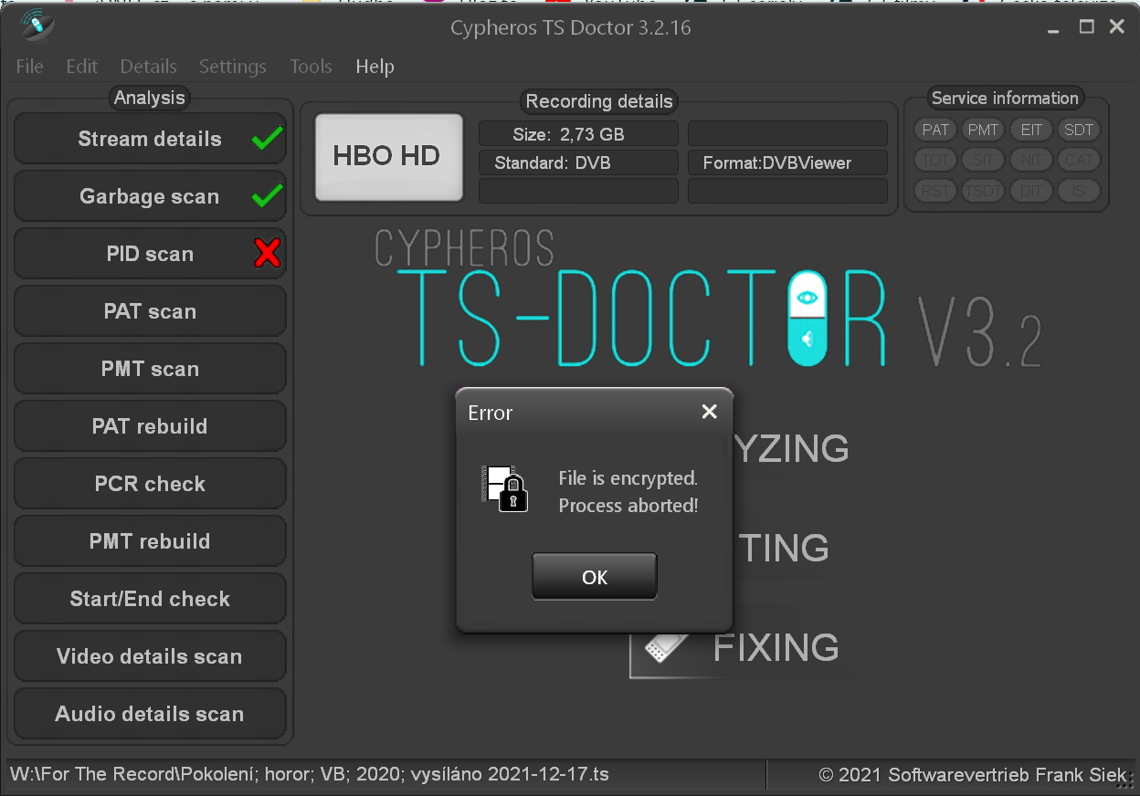Screen dimensions: 1140x796
Task: Select the PAT rebuild step
Action: [150, 426]
